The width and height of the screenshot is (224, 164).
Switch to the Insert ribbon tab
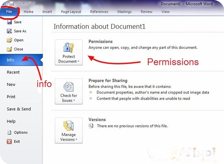pos(47,12)
